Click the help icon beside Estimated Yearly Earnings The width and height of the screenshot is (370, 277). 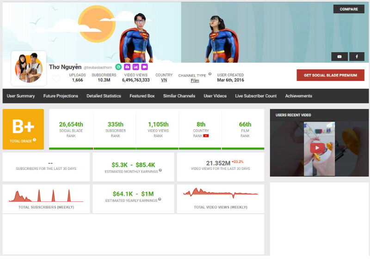pos(160,199)
